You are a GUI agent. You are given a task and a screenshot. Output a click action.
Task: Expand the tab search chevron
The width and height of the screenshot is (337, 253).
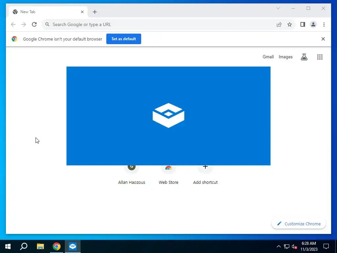(278, 8)
